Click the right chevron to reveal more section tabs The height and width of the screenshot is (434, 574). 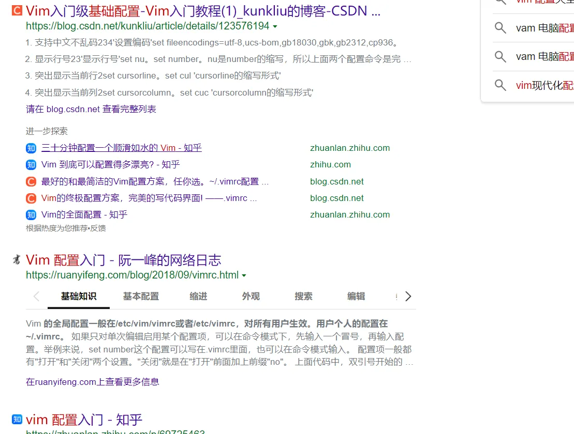click(x=408, y=296)
